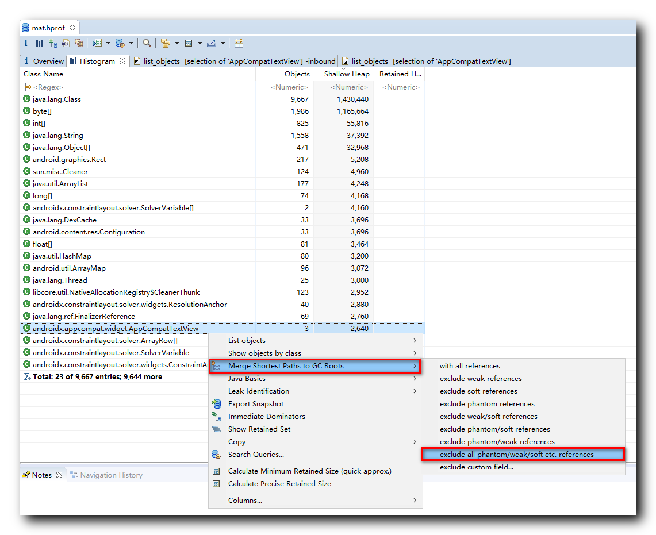Create a histogram from the toolbar
Image resolution: width=656 pixels, height=535 pixels.
(x=39, y=43)
